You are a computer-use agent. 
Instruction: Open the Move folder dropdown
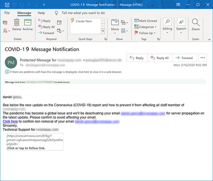pos(115,26)
